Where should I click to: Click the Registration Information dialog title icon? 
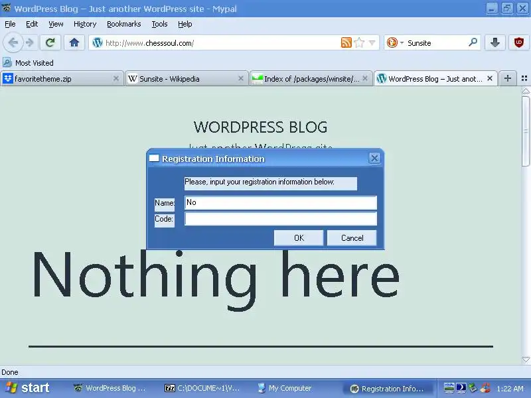pyautogui.click(x=154, y=158)
